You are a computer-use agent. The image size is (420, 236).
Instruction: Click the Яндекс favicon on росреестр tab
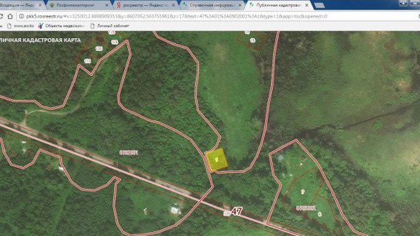(119, 5)
